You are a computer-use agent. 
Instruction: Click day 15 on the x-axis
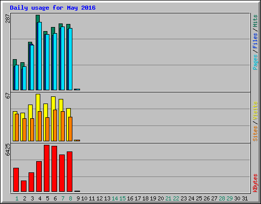click(x=122, y=198)
